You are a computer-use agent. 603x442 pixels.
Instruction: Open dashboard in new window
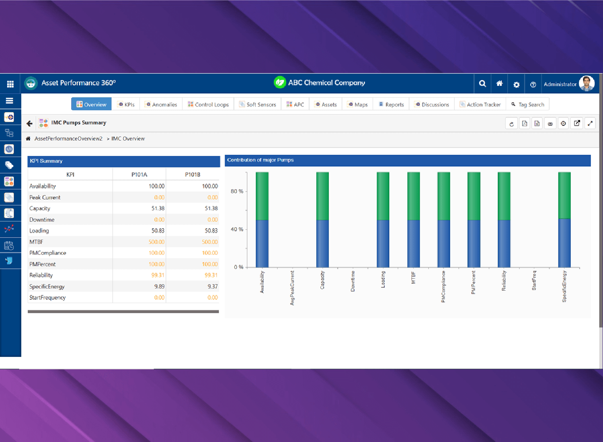pos(576,123)
